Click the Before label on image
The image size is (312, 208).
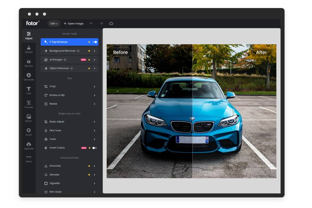[120, 52]
